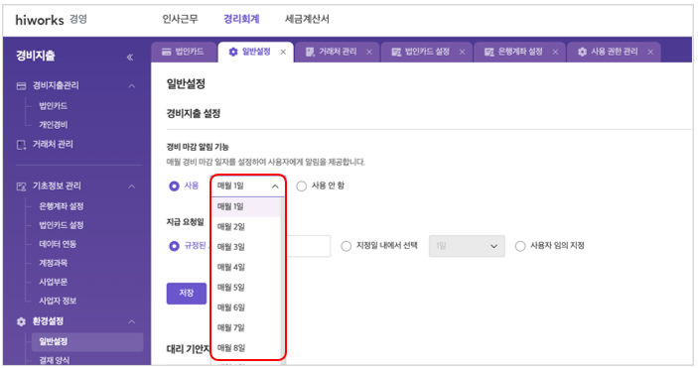This screenshot has width=698, height=368.
Task: Select the 사용 안 함 radio option
Action: pos(302,186)
